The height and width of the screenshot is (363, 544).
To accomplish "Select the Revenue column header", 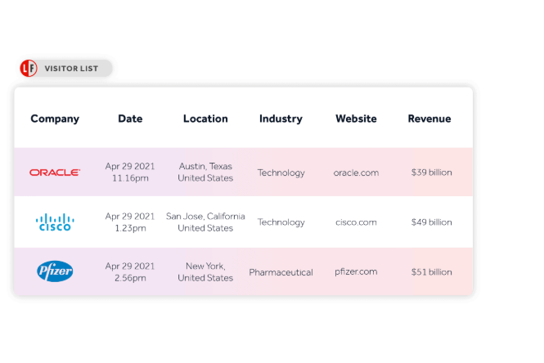I will (429, 119).
